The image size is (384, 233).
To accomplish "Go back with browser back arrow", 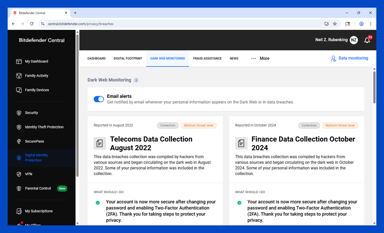I will [x=13, y=24].
